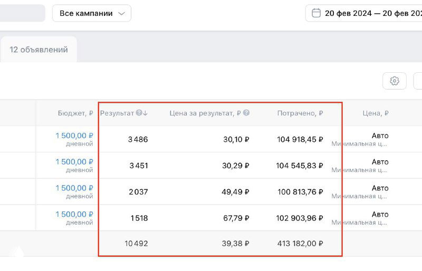
Task: Click the calendar icon in the date field
Action: click(x=316, y=13)
